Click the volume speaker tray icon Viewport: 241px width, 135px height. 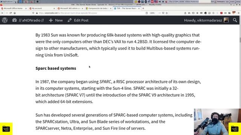(x=160, y=1)
